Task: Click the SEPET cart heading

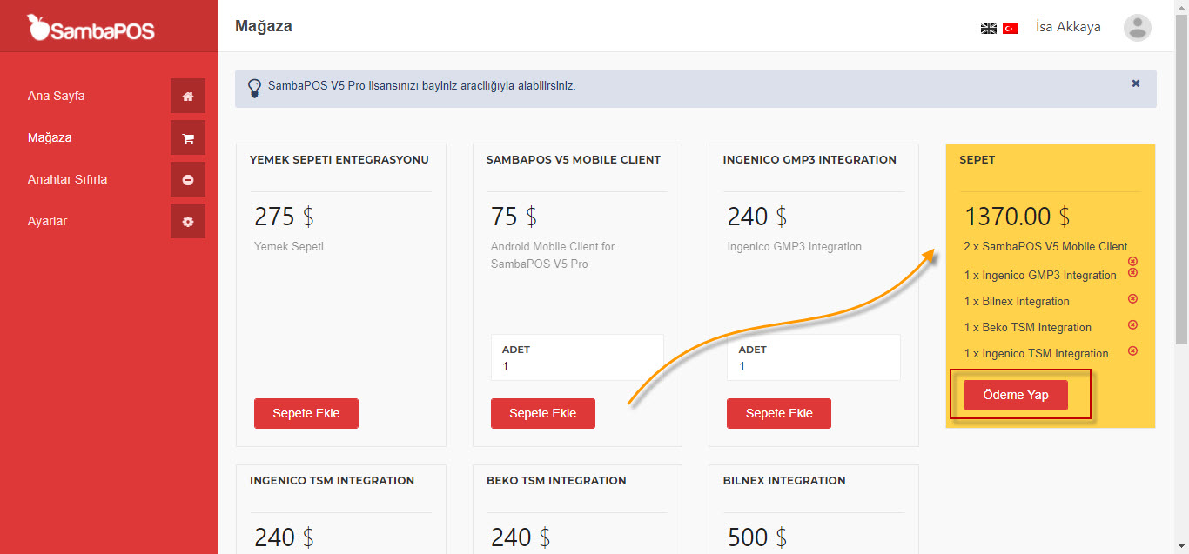Action: point(977,160)
